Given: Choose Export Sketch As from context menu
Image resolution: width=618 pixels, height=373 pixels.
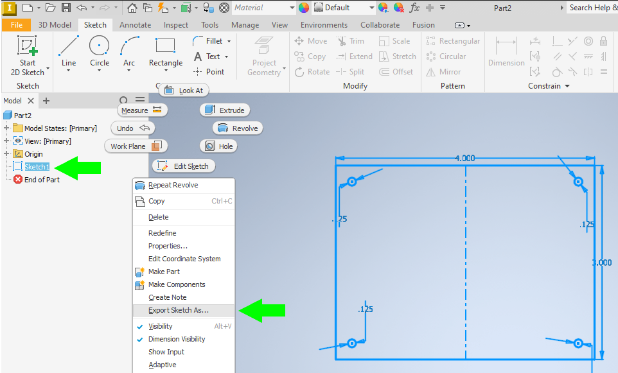Looking at the screenshot, I should 178,310.
